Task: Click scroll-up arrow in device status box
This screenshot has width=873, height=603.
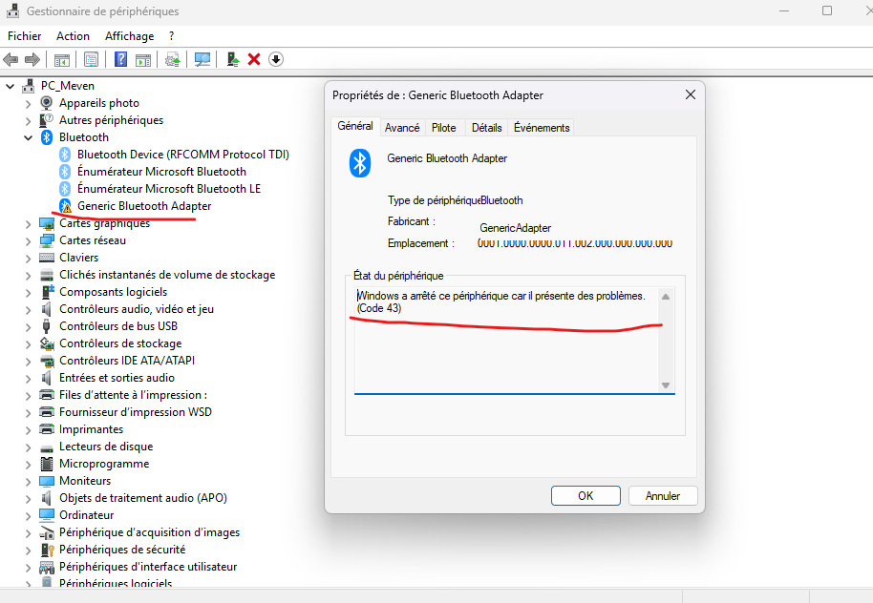Action: coord(666,297)
